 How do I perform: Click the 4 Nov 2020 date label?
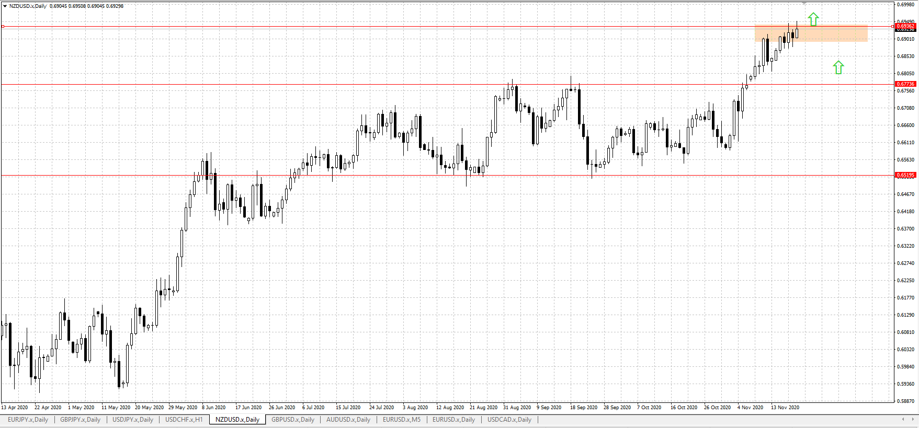click(751, 408)
